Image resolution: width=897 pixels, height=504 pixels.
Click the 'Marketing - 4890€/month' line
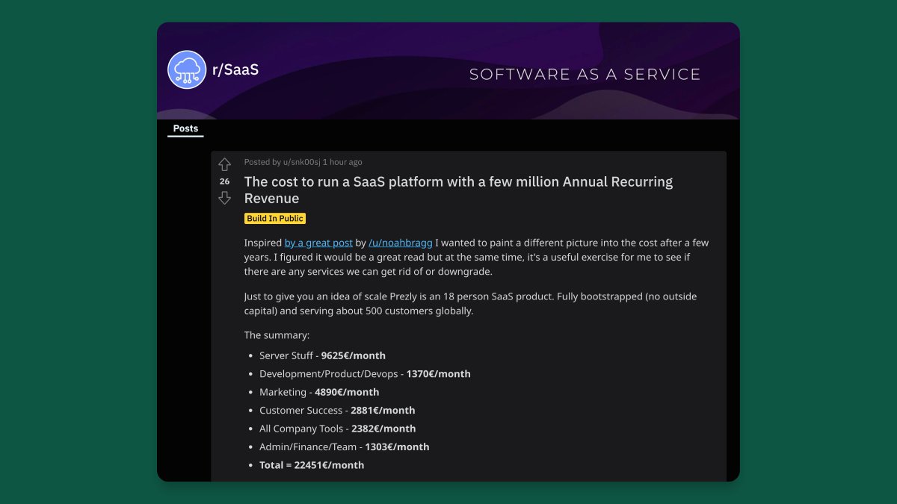(x=319, y=392)
